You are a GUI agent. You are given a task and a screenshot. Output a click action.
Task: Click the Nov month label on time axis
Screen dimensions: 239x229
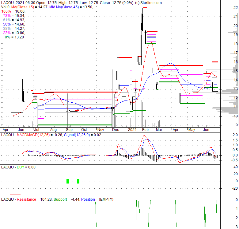101,130
